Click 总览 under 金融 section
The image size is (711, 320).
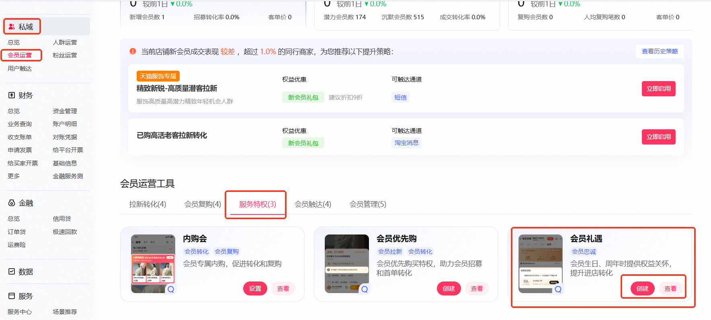[14, 219]
